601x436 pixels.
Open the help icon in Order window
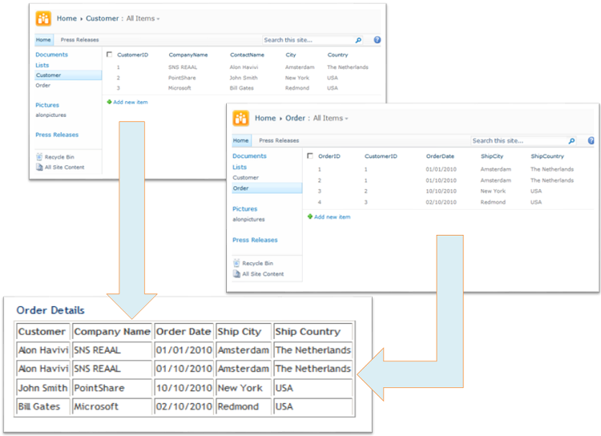coord(591,141)
